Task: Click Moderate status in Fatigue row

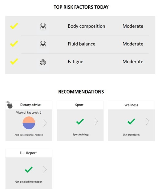Action: pos(133,62)
